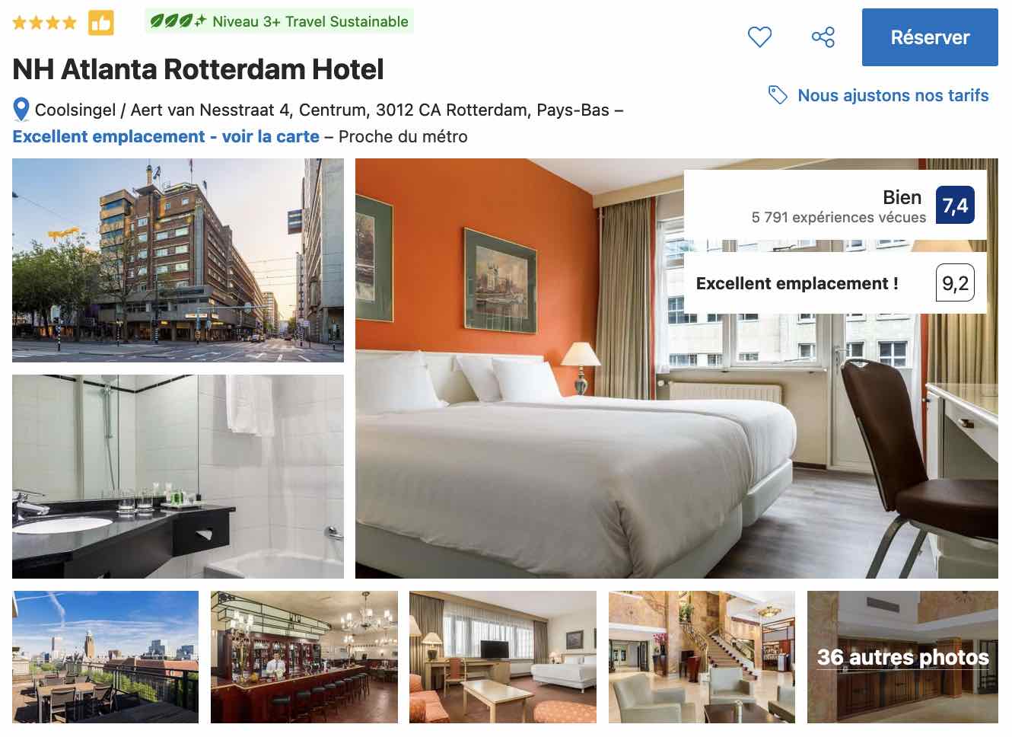Open the bar with chandeliers photo
Image resolution: width=1012 pixels, height=737 pixels.
pyautogui.click(x=304, y=657)
